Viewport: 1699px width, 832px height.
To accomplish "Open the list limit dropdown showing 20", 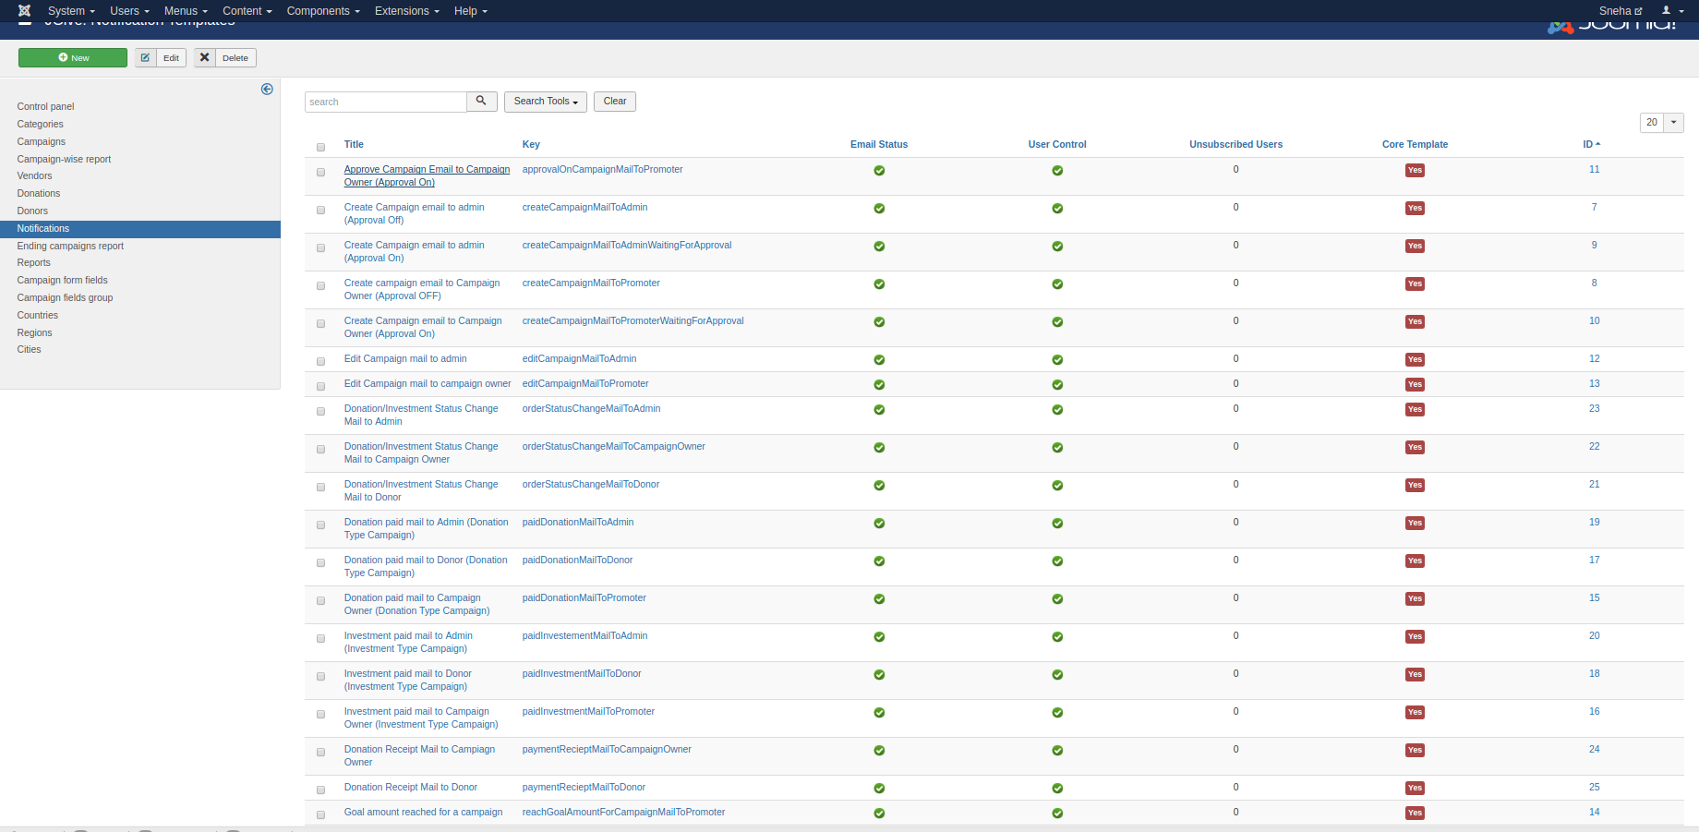I will (x=1661, y=123).
